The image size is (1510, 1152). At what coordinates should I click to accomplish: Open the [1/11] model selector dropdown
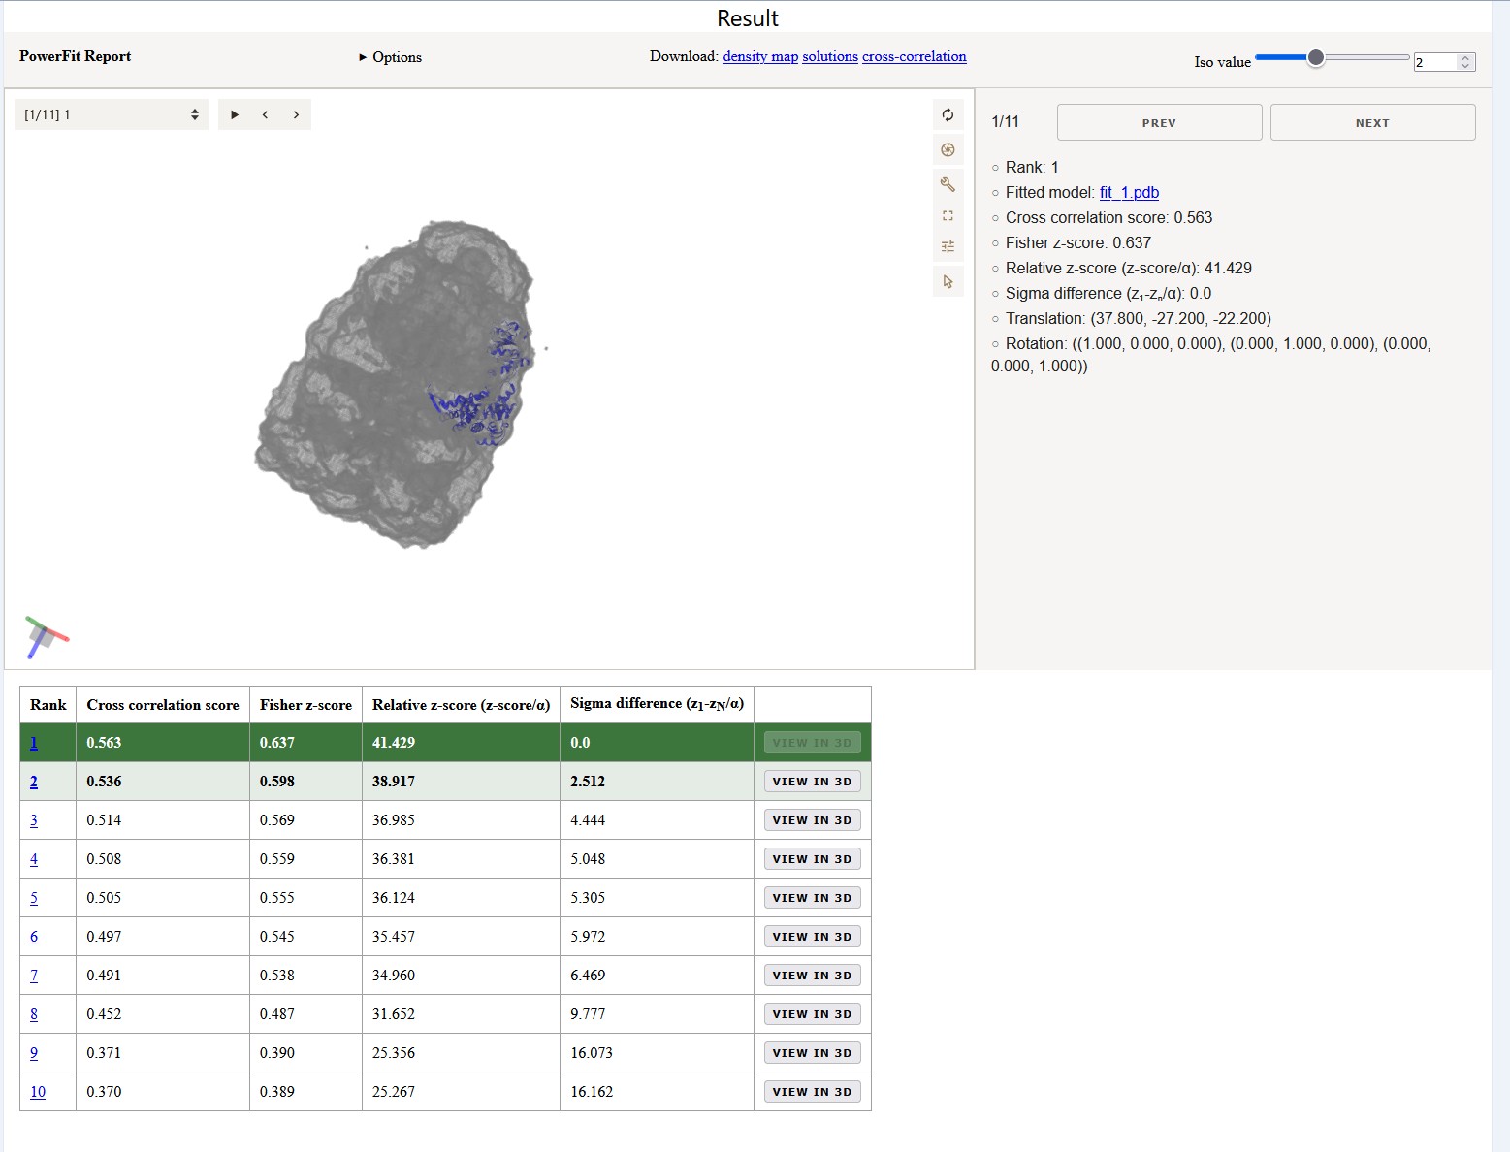tap(111, 114)
